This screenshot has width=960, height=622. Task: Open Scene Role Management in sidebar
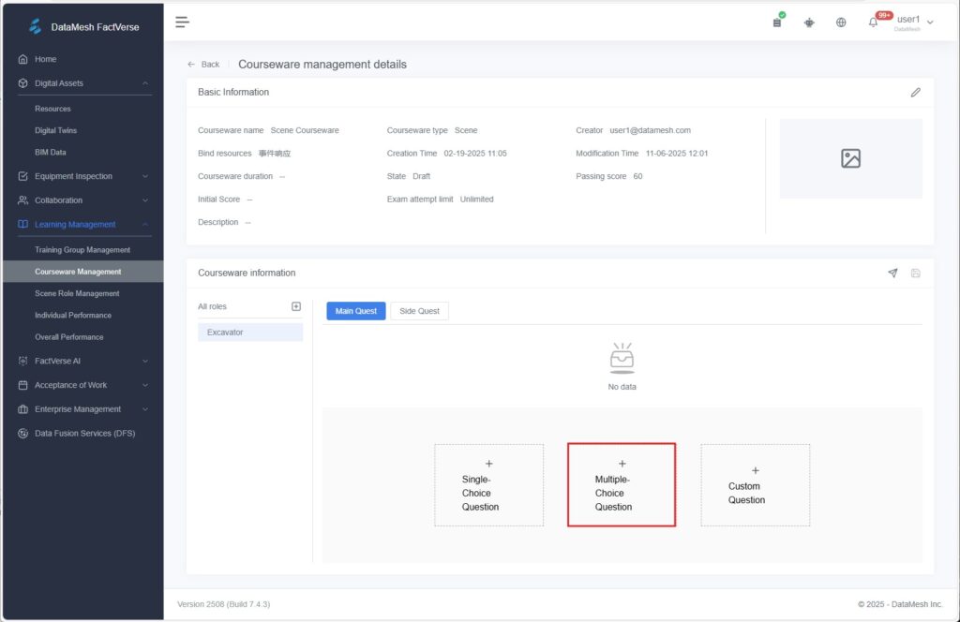click(x=76, y=293)
